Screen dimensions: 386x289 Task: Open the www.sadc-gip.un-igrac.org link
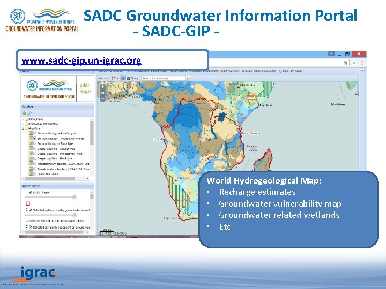(81, 60)
